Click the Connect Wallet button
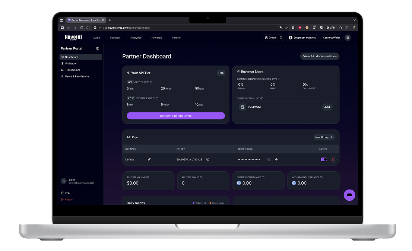Image resolution: width=412 pixels, height=251 pixels. coord(331,38)
